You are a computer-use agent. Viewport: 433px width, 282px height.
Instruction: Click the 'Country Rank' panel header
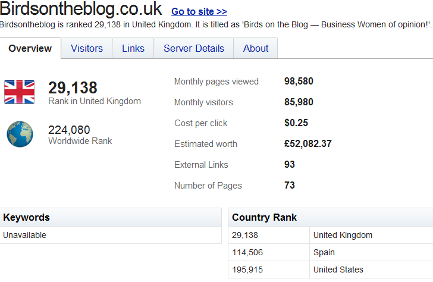coord(331,217)
